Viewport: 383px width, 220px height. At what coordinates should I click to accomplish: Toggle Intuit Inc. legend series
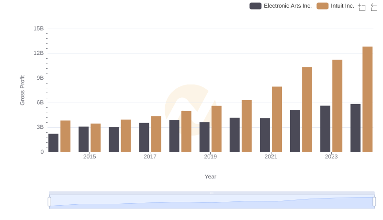[x=335, y=6]
